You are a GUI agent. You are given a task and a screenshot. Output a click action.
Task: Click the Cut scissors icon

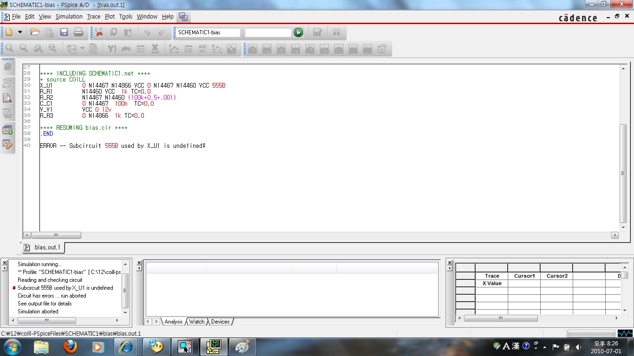click(x=99, y=32)
